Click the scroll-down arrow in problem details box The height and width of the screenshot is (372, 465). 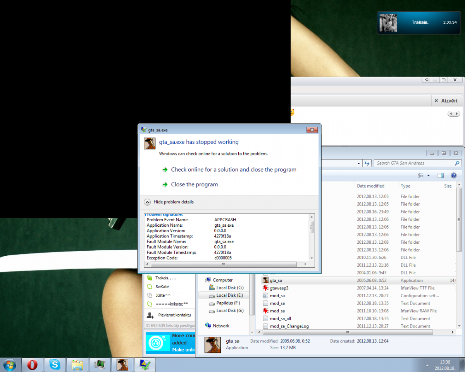coord(311,258)
